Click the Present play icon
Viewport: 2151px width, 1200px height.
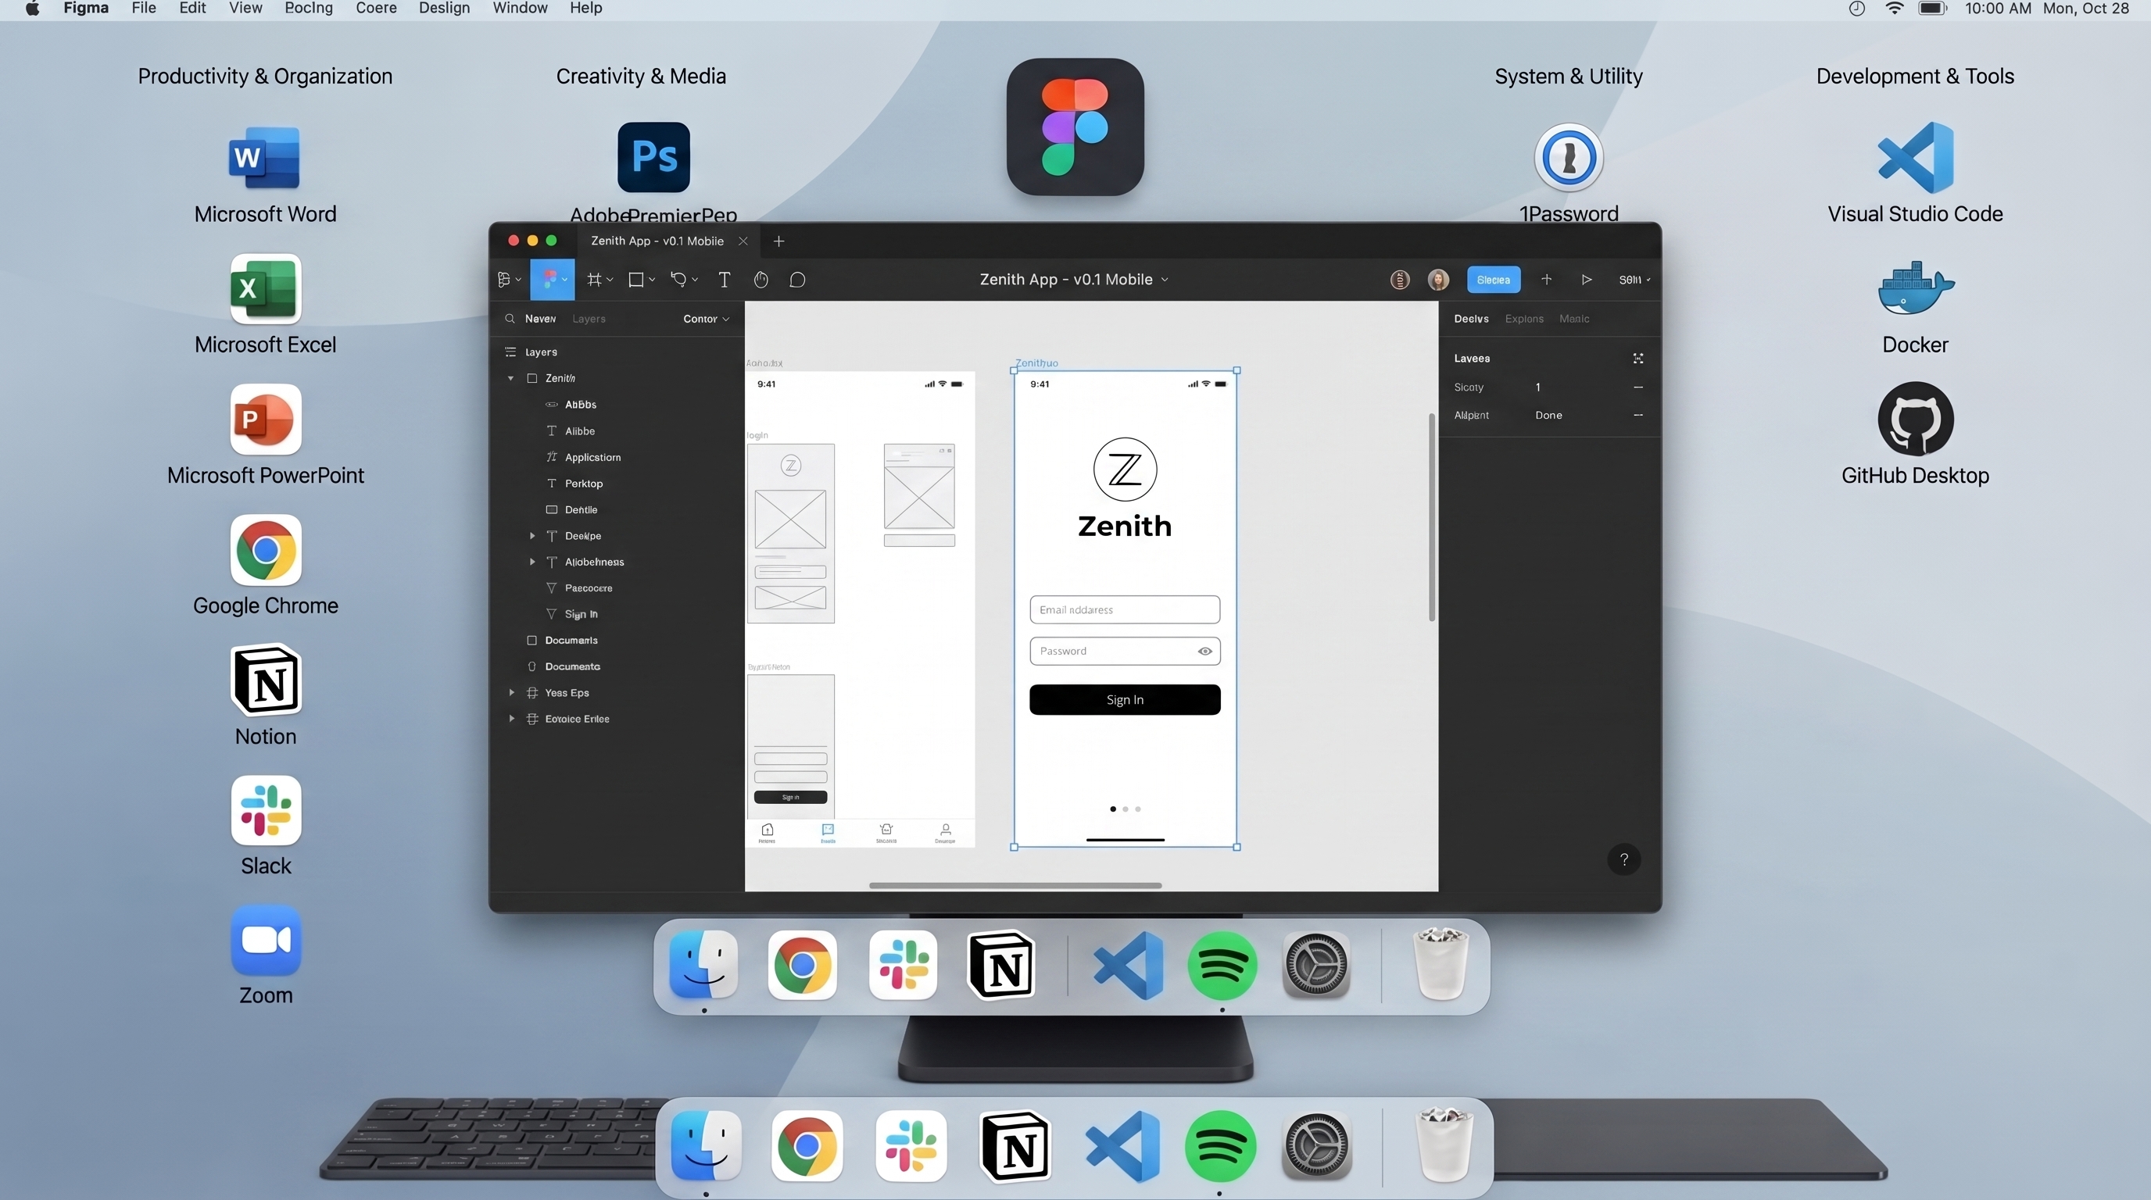[1586, 280]
